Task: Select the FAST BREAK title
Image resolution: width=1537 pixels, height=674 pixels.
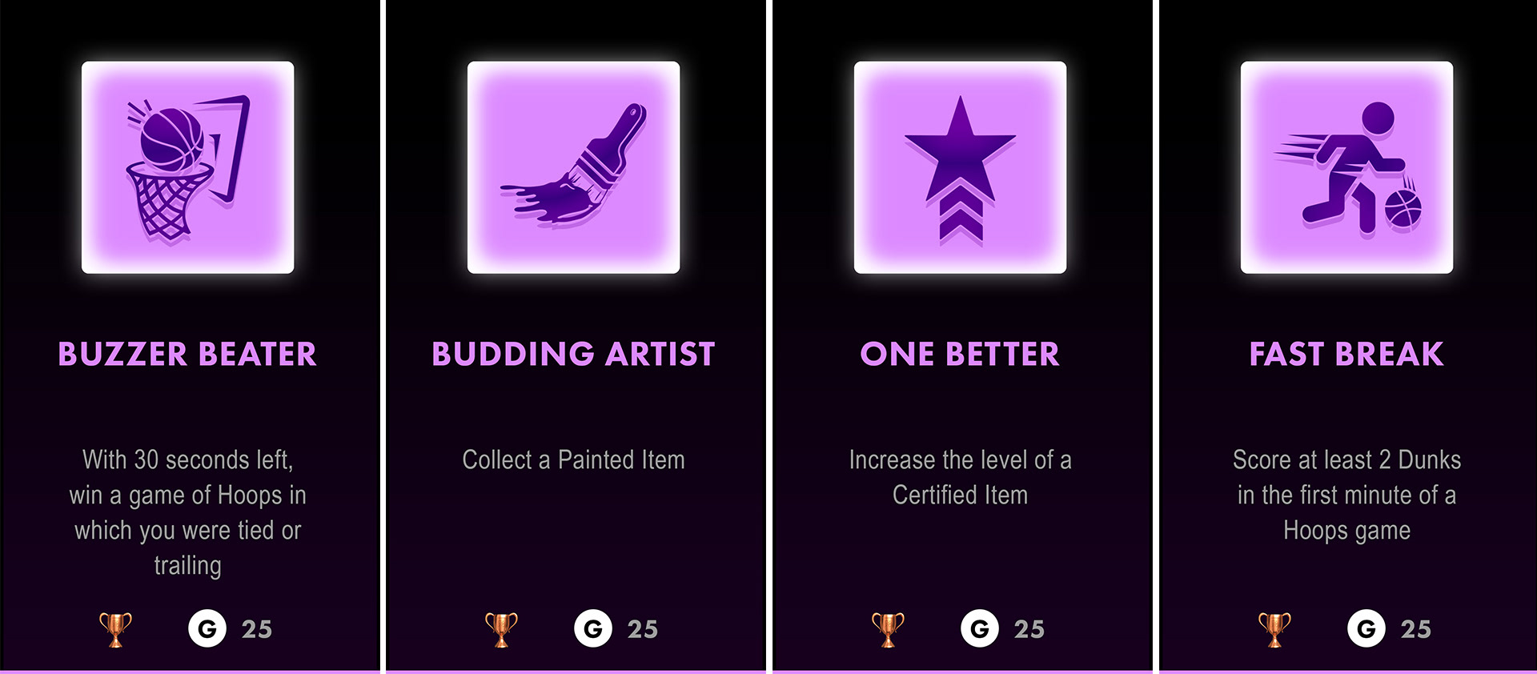Action: pyautogui.click(x=1346, y=354)
